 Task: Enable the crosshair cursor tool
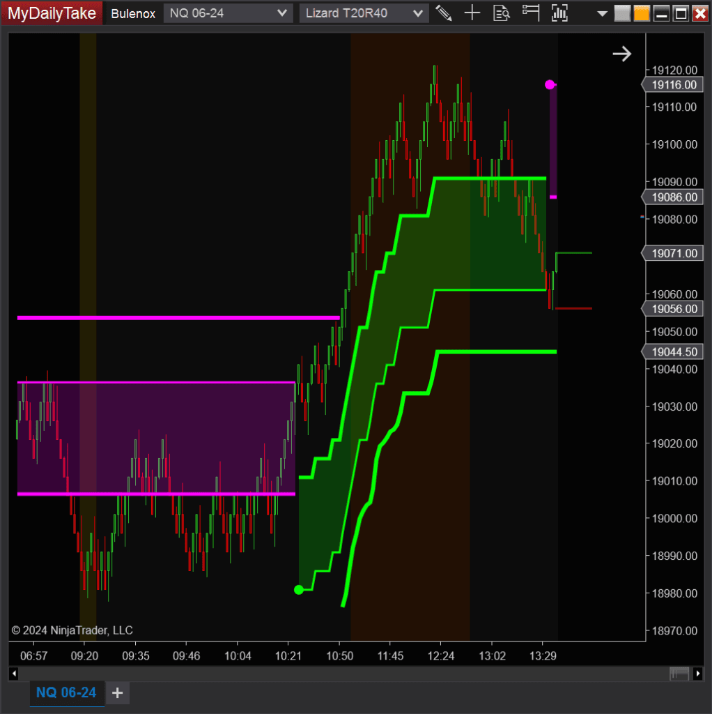click(x=472, y=13)
